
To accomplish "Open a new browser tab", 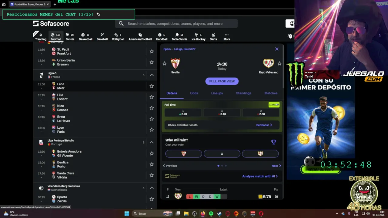I will coord(55,4).
